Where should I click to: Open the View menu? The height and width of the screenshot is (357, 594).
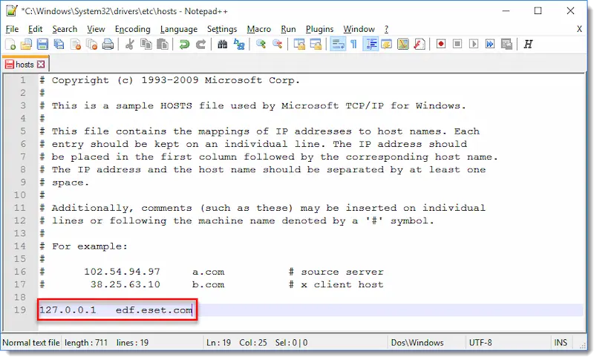pos(96,29)
